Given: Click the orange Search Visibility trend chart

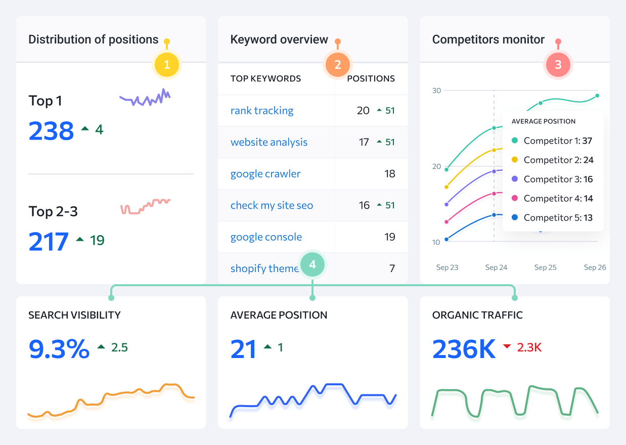Looking at the screenshot, I should tap(111, 399).
